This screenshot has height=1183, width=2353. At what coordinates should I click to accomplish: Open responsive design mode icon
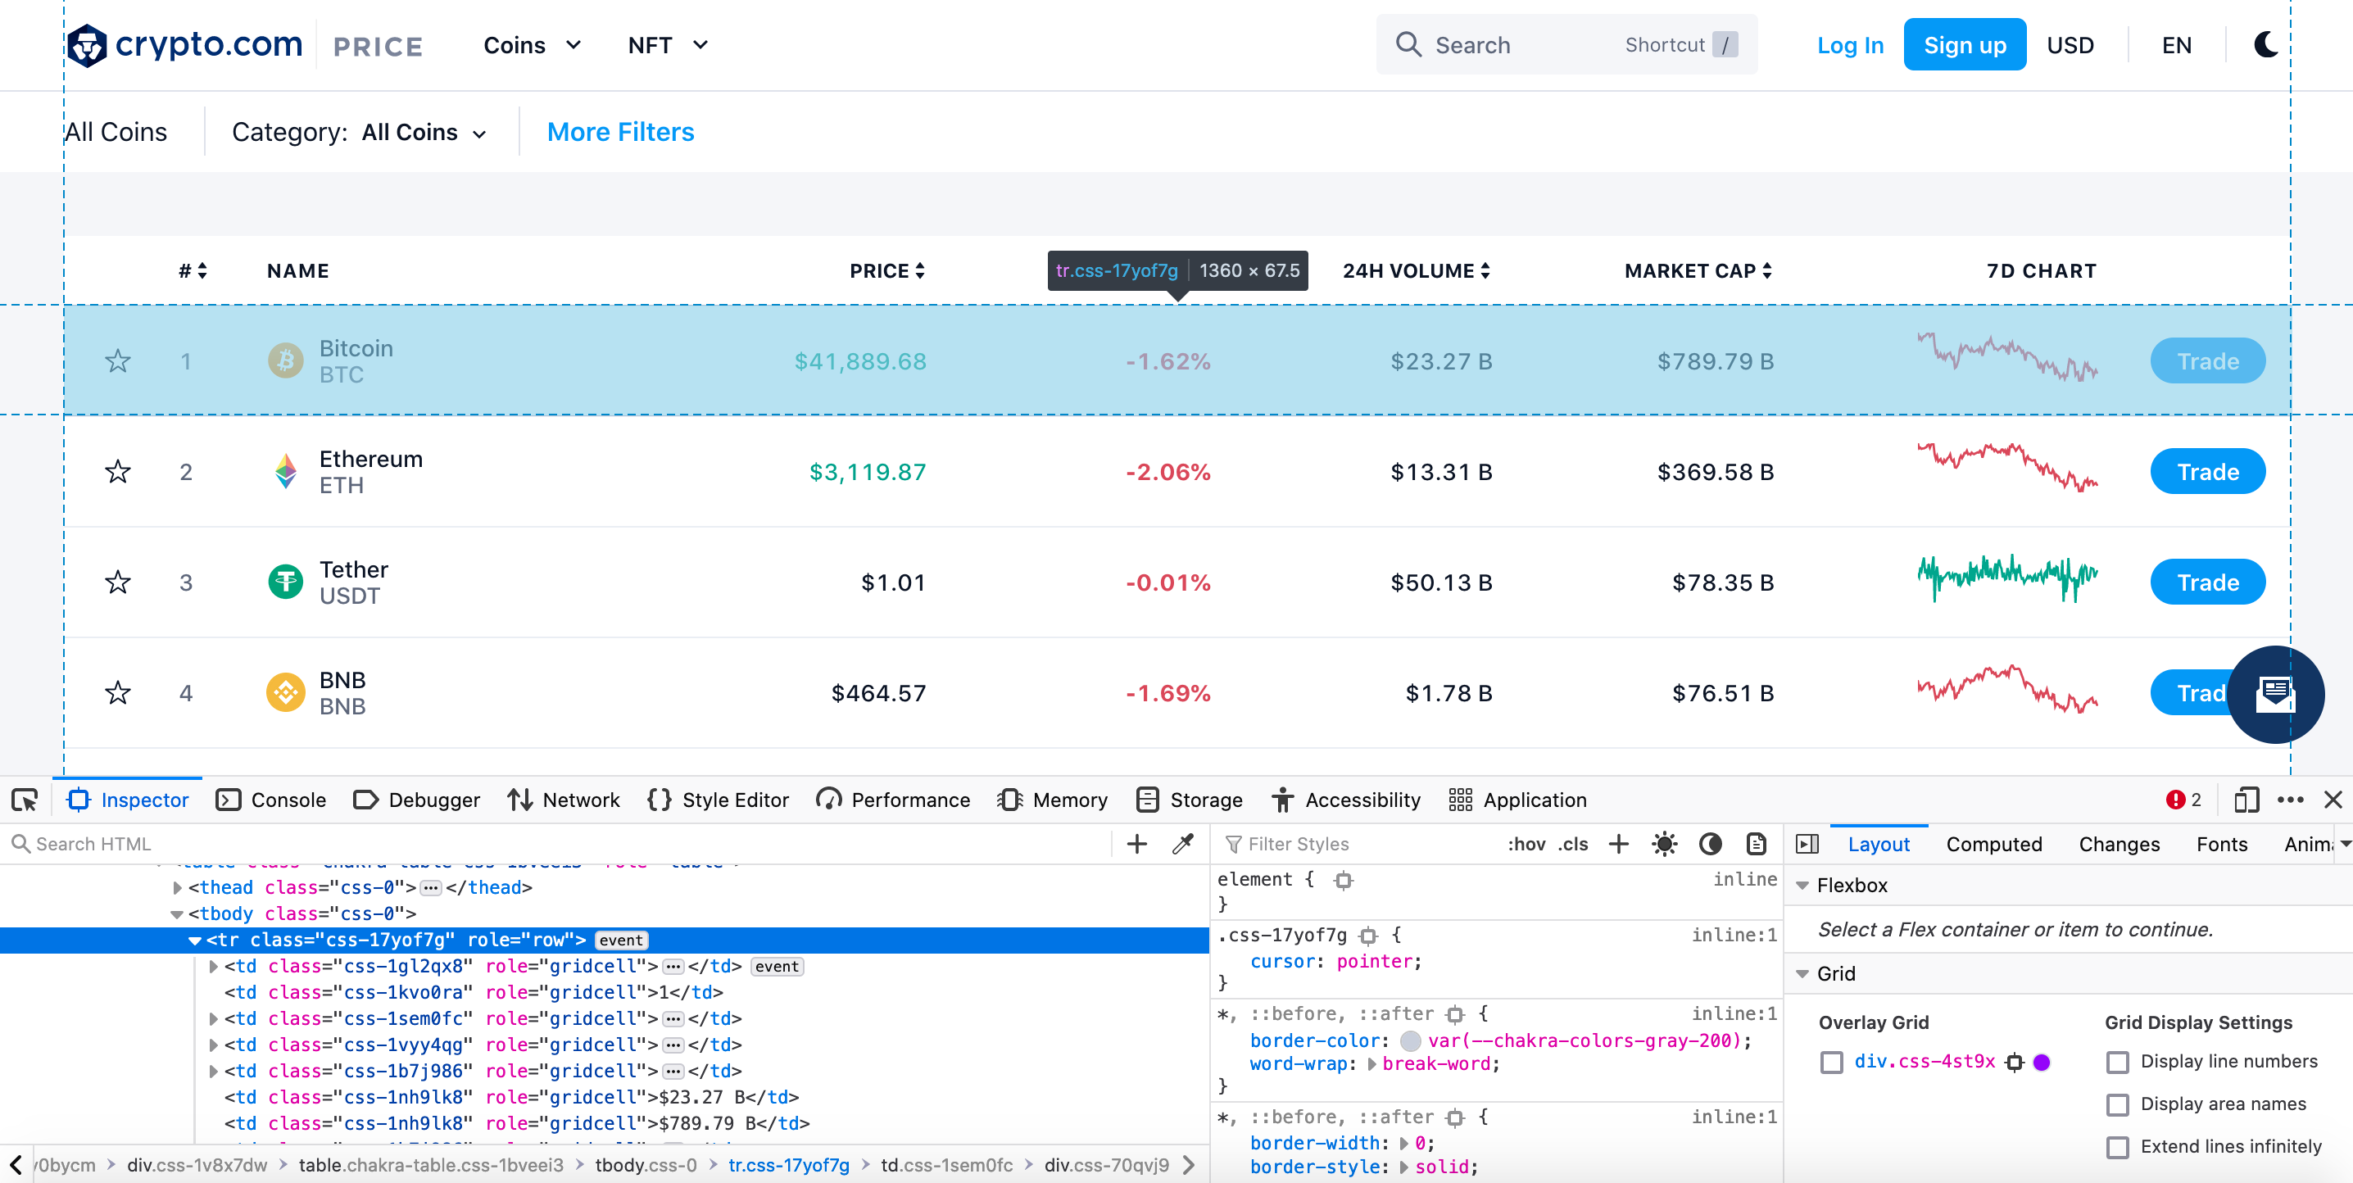coord(2246,800)
